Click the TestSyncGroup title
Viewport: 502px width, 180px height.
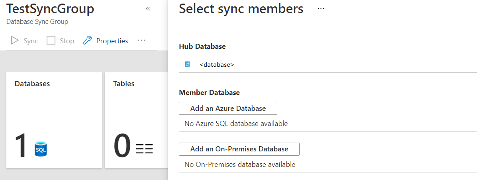tap(51, 9)
